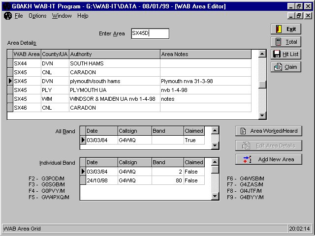Click the Individual Band band '80' cell
This screenshot has height=236, width=315.
click(x=168, y=180)
